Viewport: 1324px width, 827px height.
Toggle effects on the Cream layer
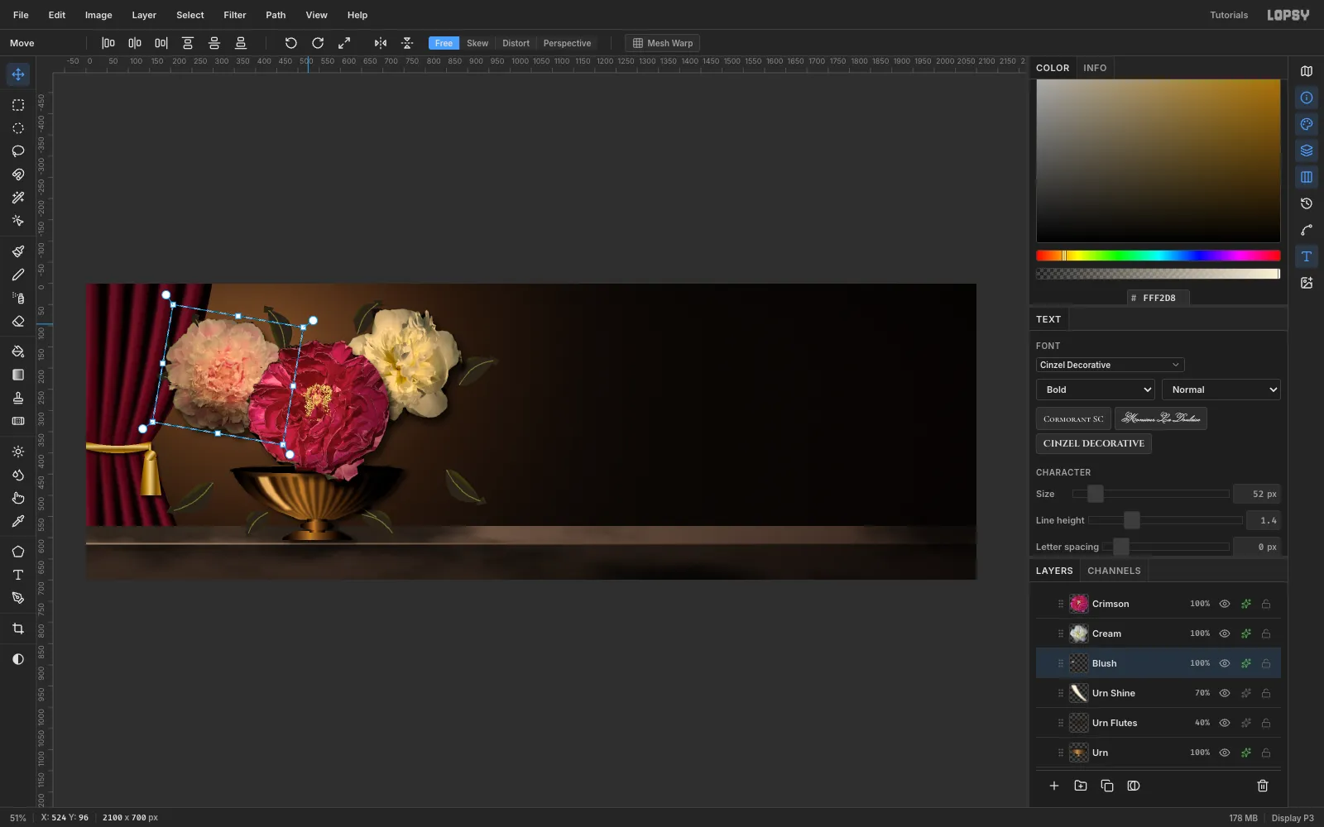tap(1245, 633)
